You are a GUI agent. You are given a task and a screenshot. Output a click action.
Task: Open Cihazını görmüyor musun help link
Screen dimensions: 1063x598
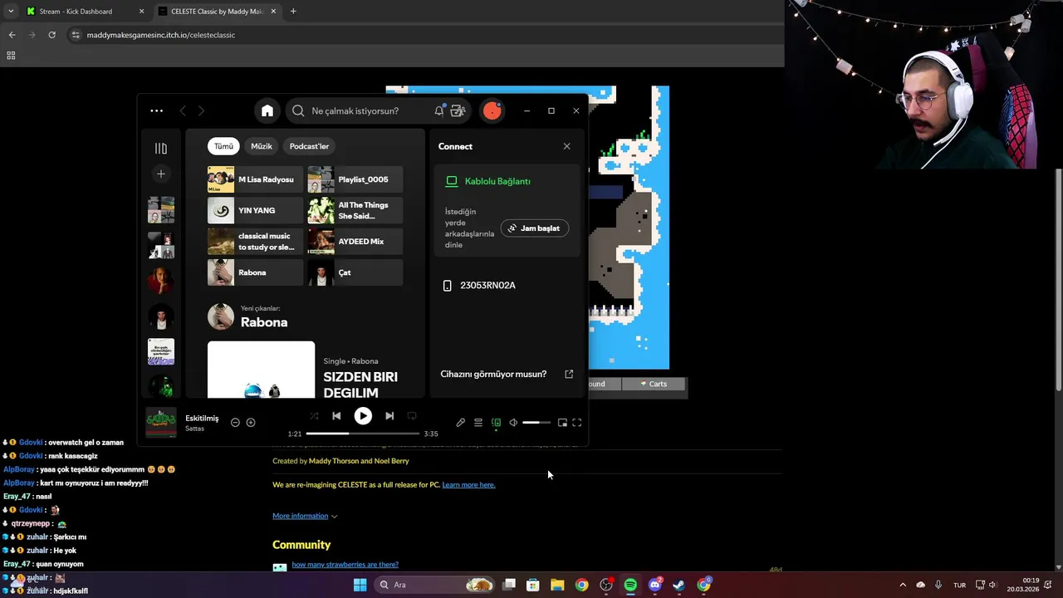coord(507,374)
